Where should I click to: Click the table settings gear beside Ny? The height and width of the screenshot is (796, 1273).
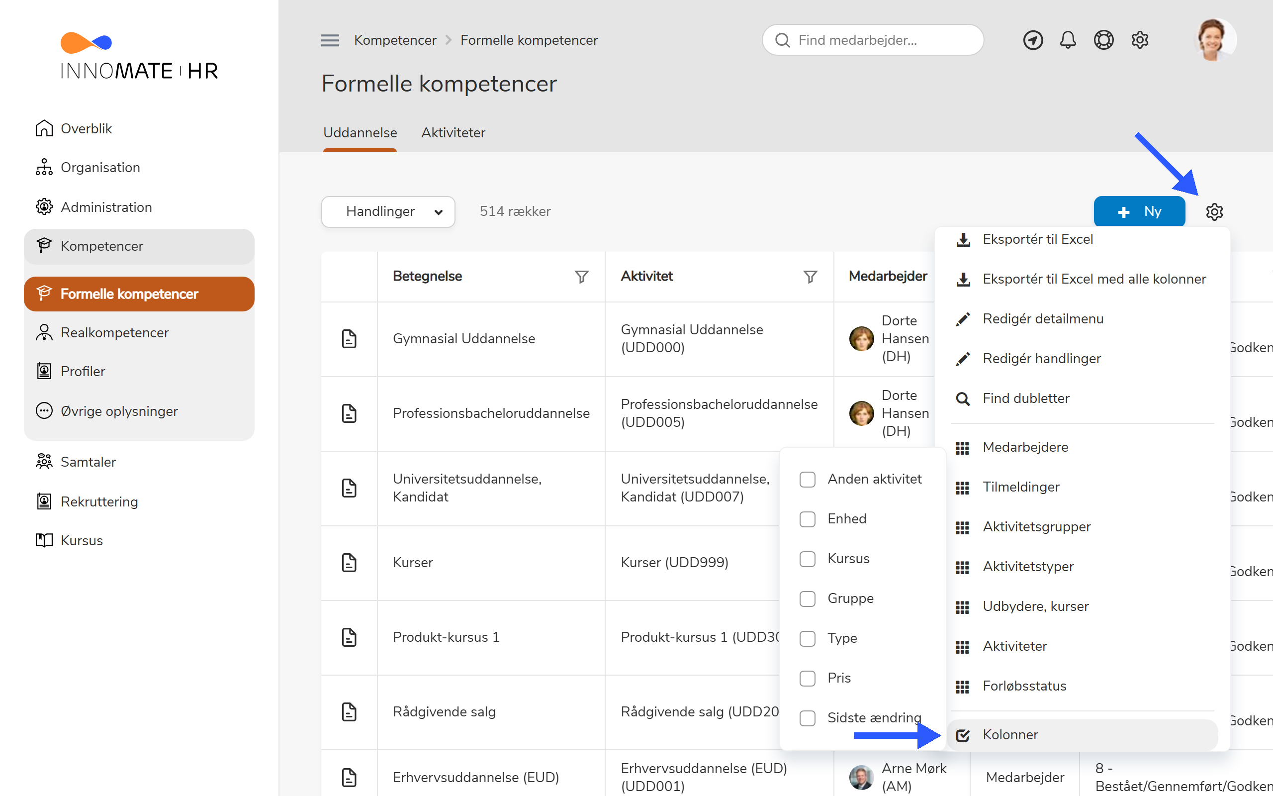(1214, 211)
